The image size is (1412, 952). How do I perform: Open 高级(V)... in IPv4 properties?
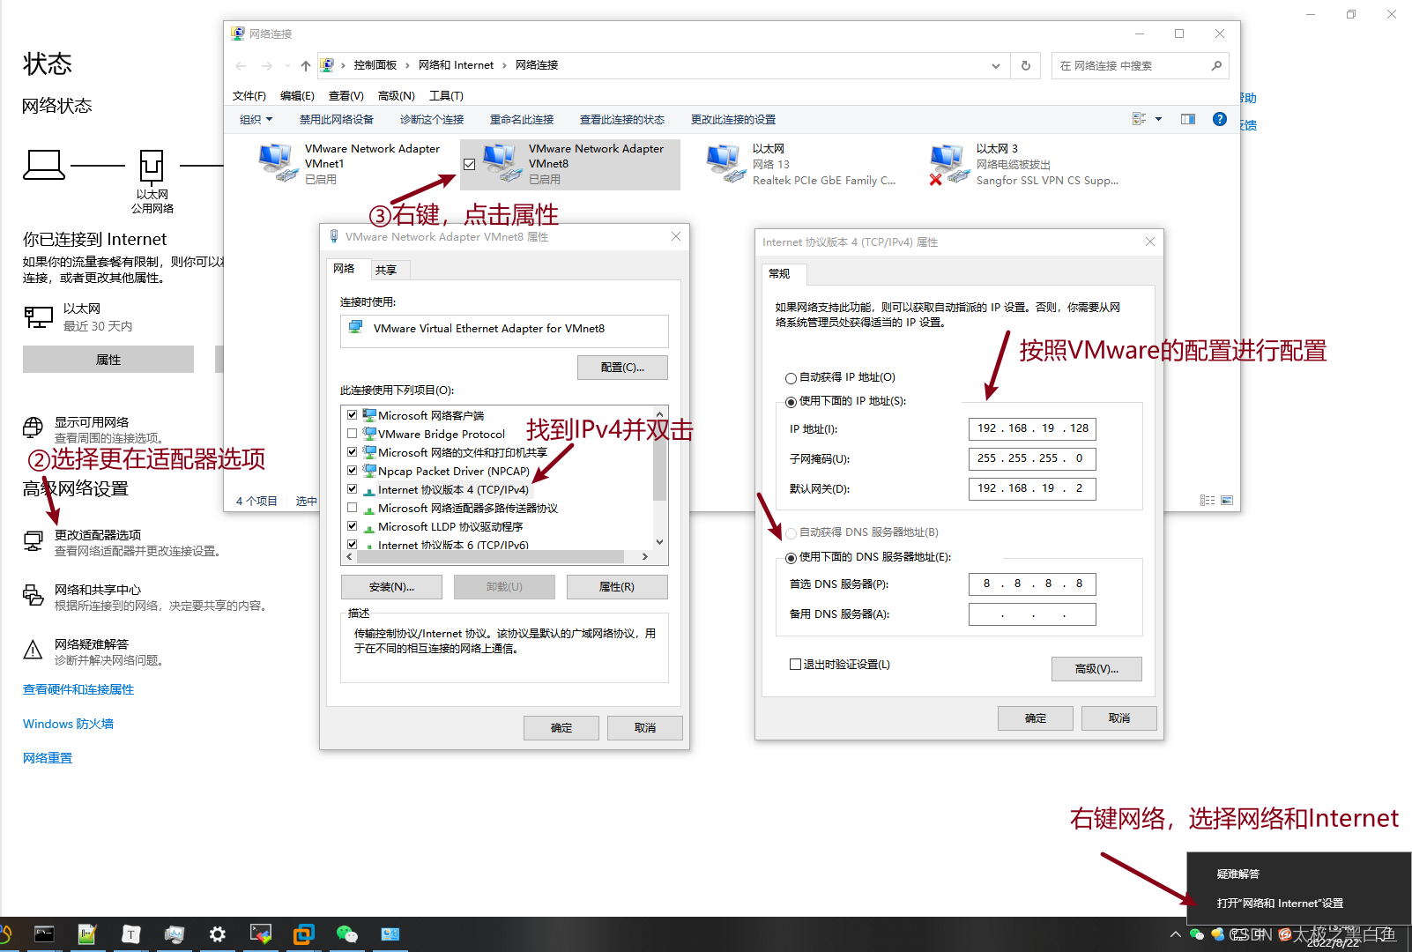pos(1096,669)
